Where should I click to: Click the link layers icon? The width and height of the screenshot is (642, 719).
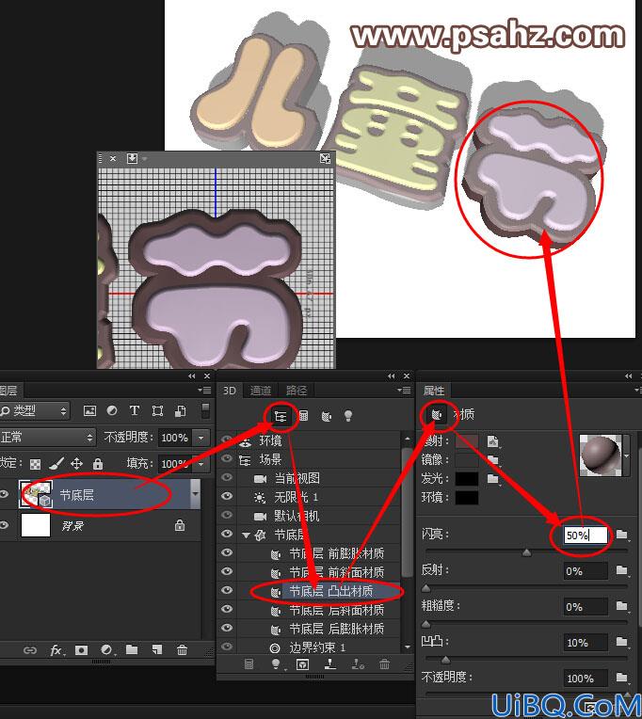[30, 650]
